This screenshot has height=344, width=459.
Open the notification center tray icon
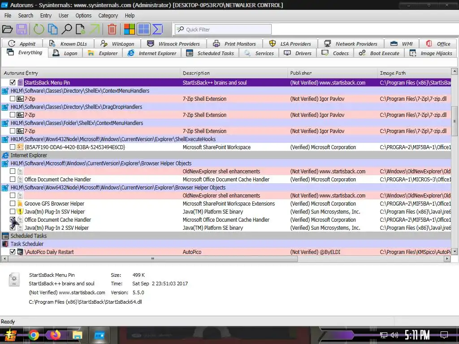[444, 335]
